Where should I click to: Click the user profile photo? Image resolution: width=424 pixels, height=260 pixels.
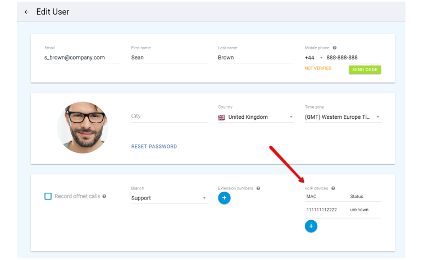pyautogui.click(x=83, y=127)
